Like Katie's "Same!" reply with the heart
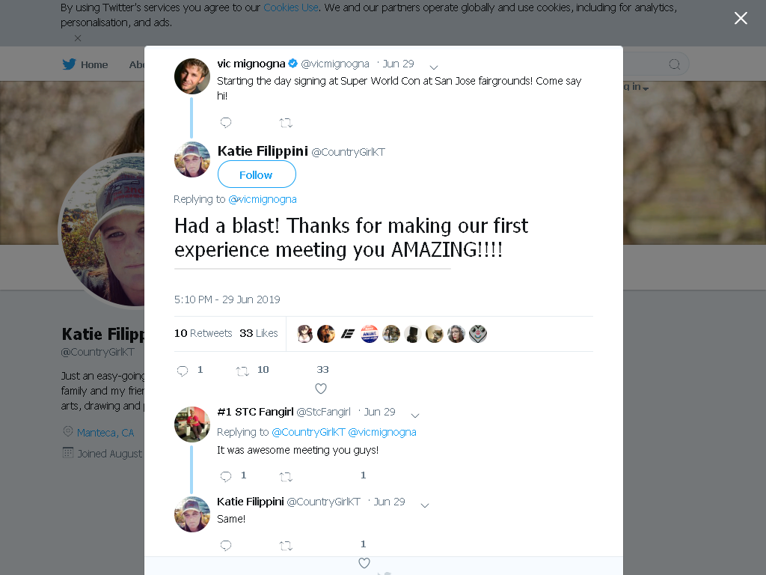Screen dimensions: 766x575 click(364, 563)
